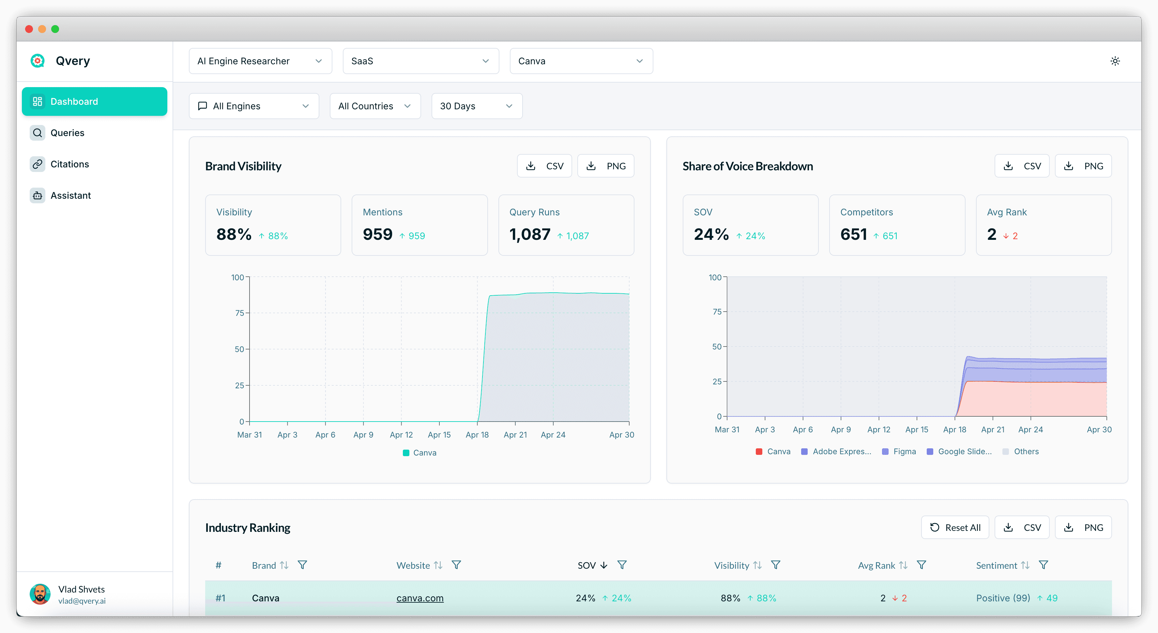
Task: Sort by Sentiment using its arrows icon
Action: tap(1025, 565)
